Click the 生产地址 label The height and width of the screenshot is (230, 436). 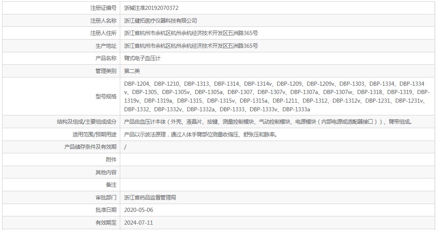coord(106,46)
